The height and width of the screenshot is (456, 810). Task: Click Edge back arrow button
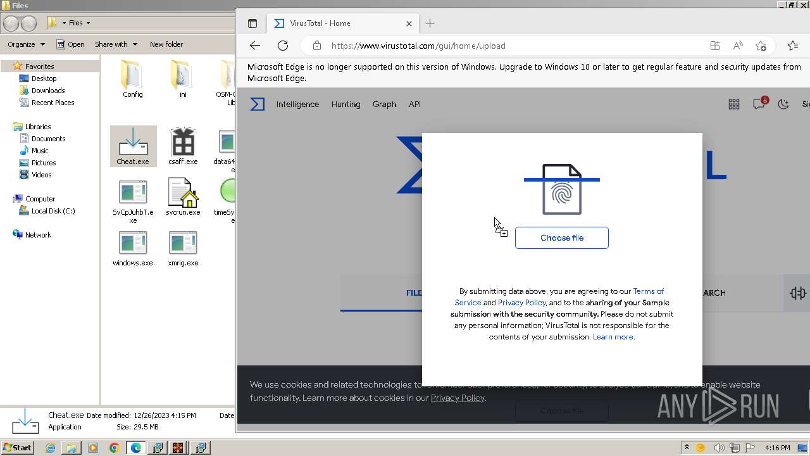pos(254,46)
